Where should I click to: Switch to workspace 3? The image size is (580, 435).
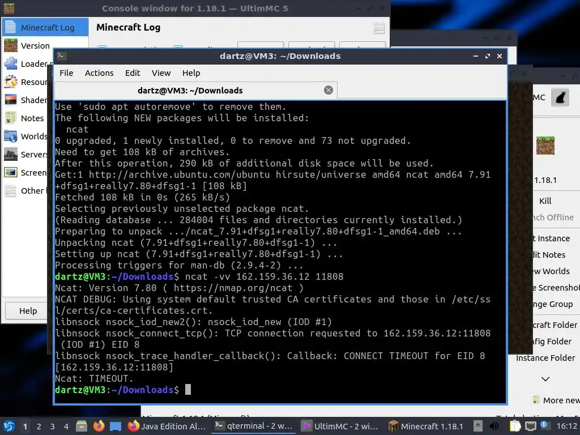click(53, 427)
